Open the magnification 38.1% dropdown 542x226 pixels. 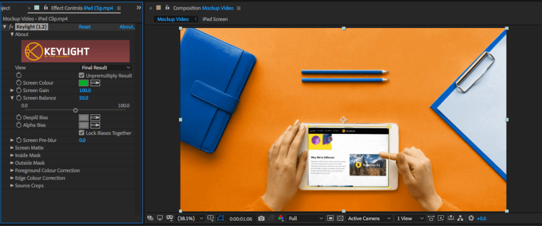[190, 219]
